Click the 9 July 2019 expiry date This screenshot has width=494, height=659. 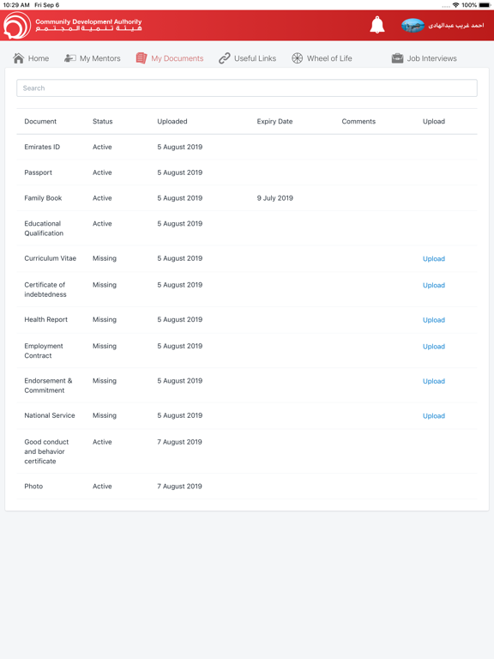(x=275, y=198)
